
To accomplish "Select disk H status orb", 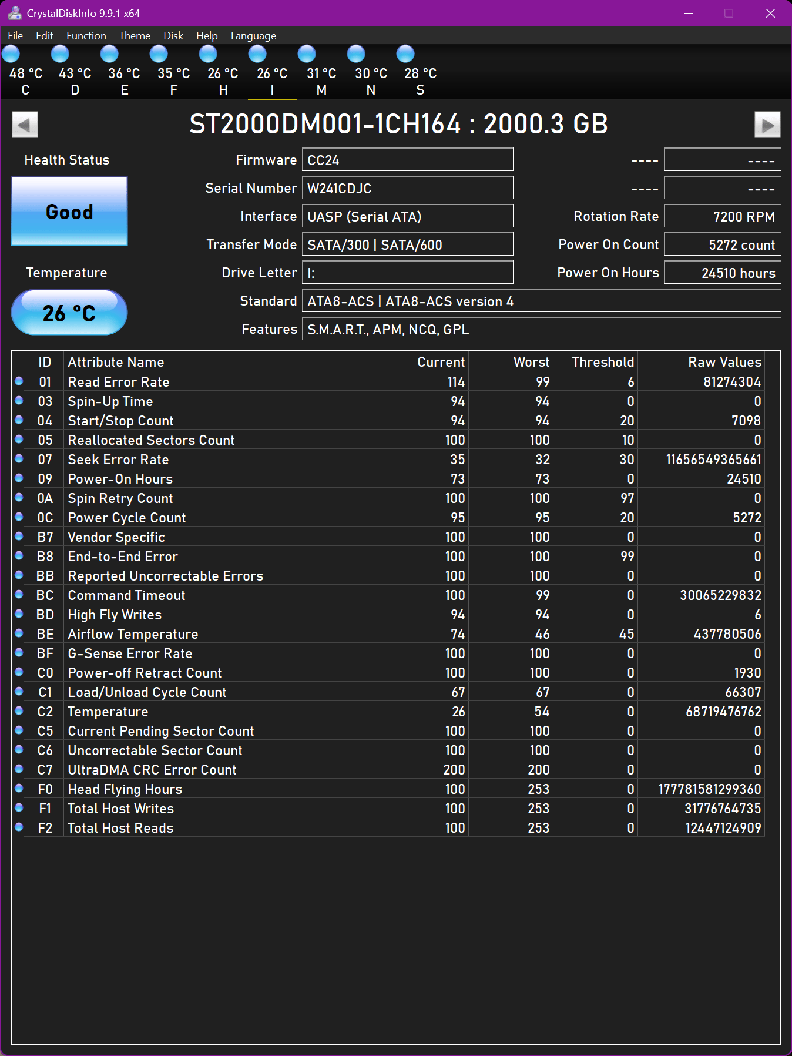I will [x=208, y=54].
